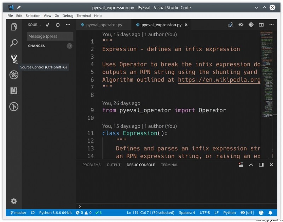Move the panel to the right side

pyautogui.click(x=261, y=165)
